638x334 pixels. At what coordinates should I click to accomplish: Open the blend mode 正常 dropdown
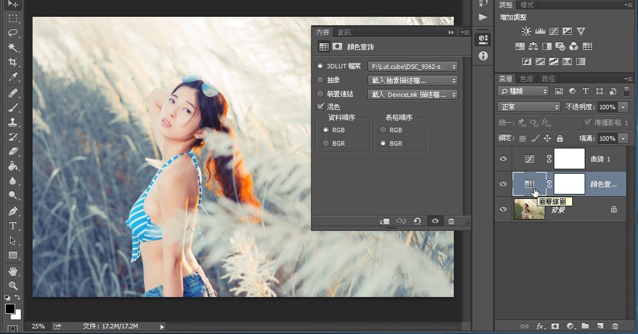[x=530, y=107]
